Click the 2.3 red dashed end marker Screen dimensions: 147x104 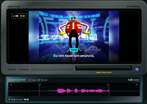109,90
